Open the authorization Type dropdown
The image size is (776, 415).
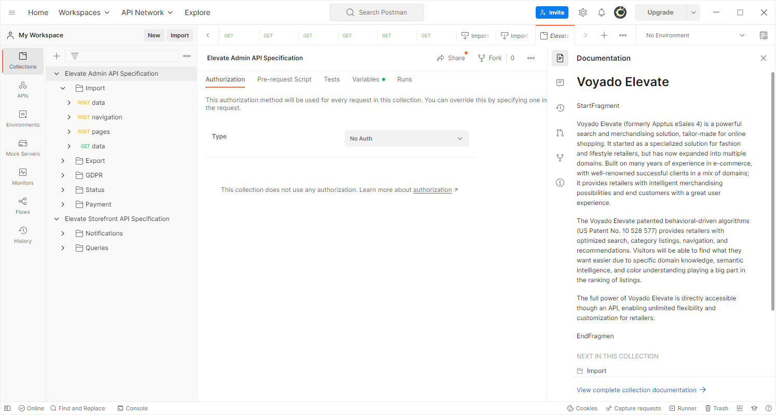click(x=406, y=139)
